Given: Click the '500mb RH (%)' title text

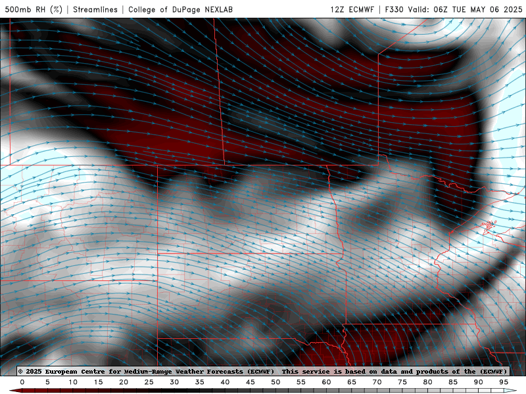Looking at the screenshot, I should tap(34, 9).
